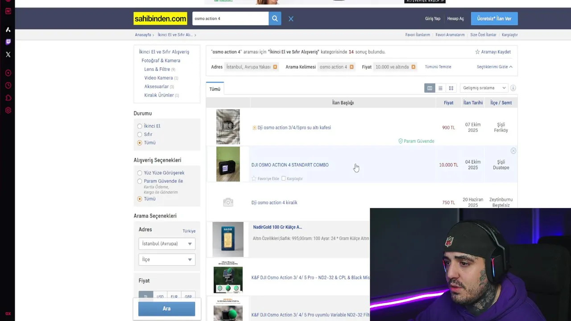571x321 pixels.
Task: Select Tümü under Alışveriş Seçenekleri
Action: click(x=140, y=199)
